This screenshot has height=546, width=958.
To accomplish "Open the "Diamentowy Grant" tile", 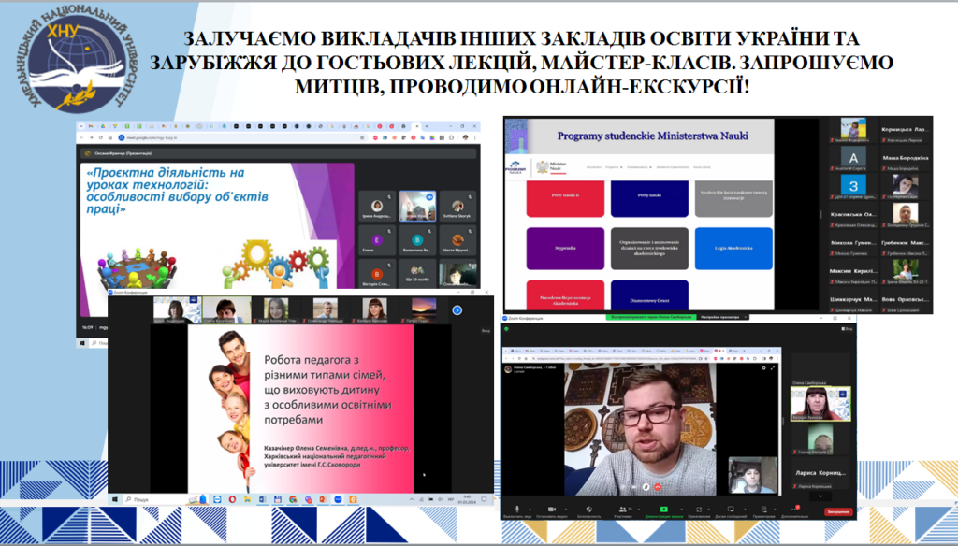I will (x=649, y=295).
